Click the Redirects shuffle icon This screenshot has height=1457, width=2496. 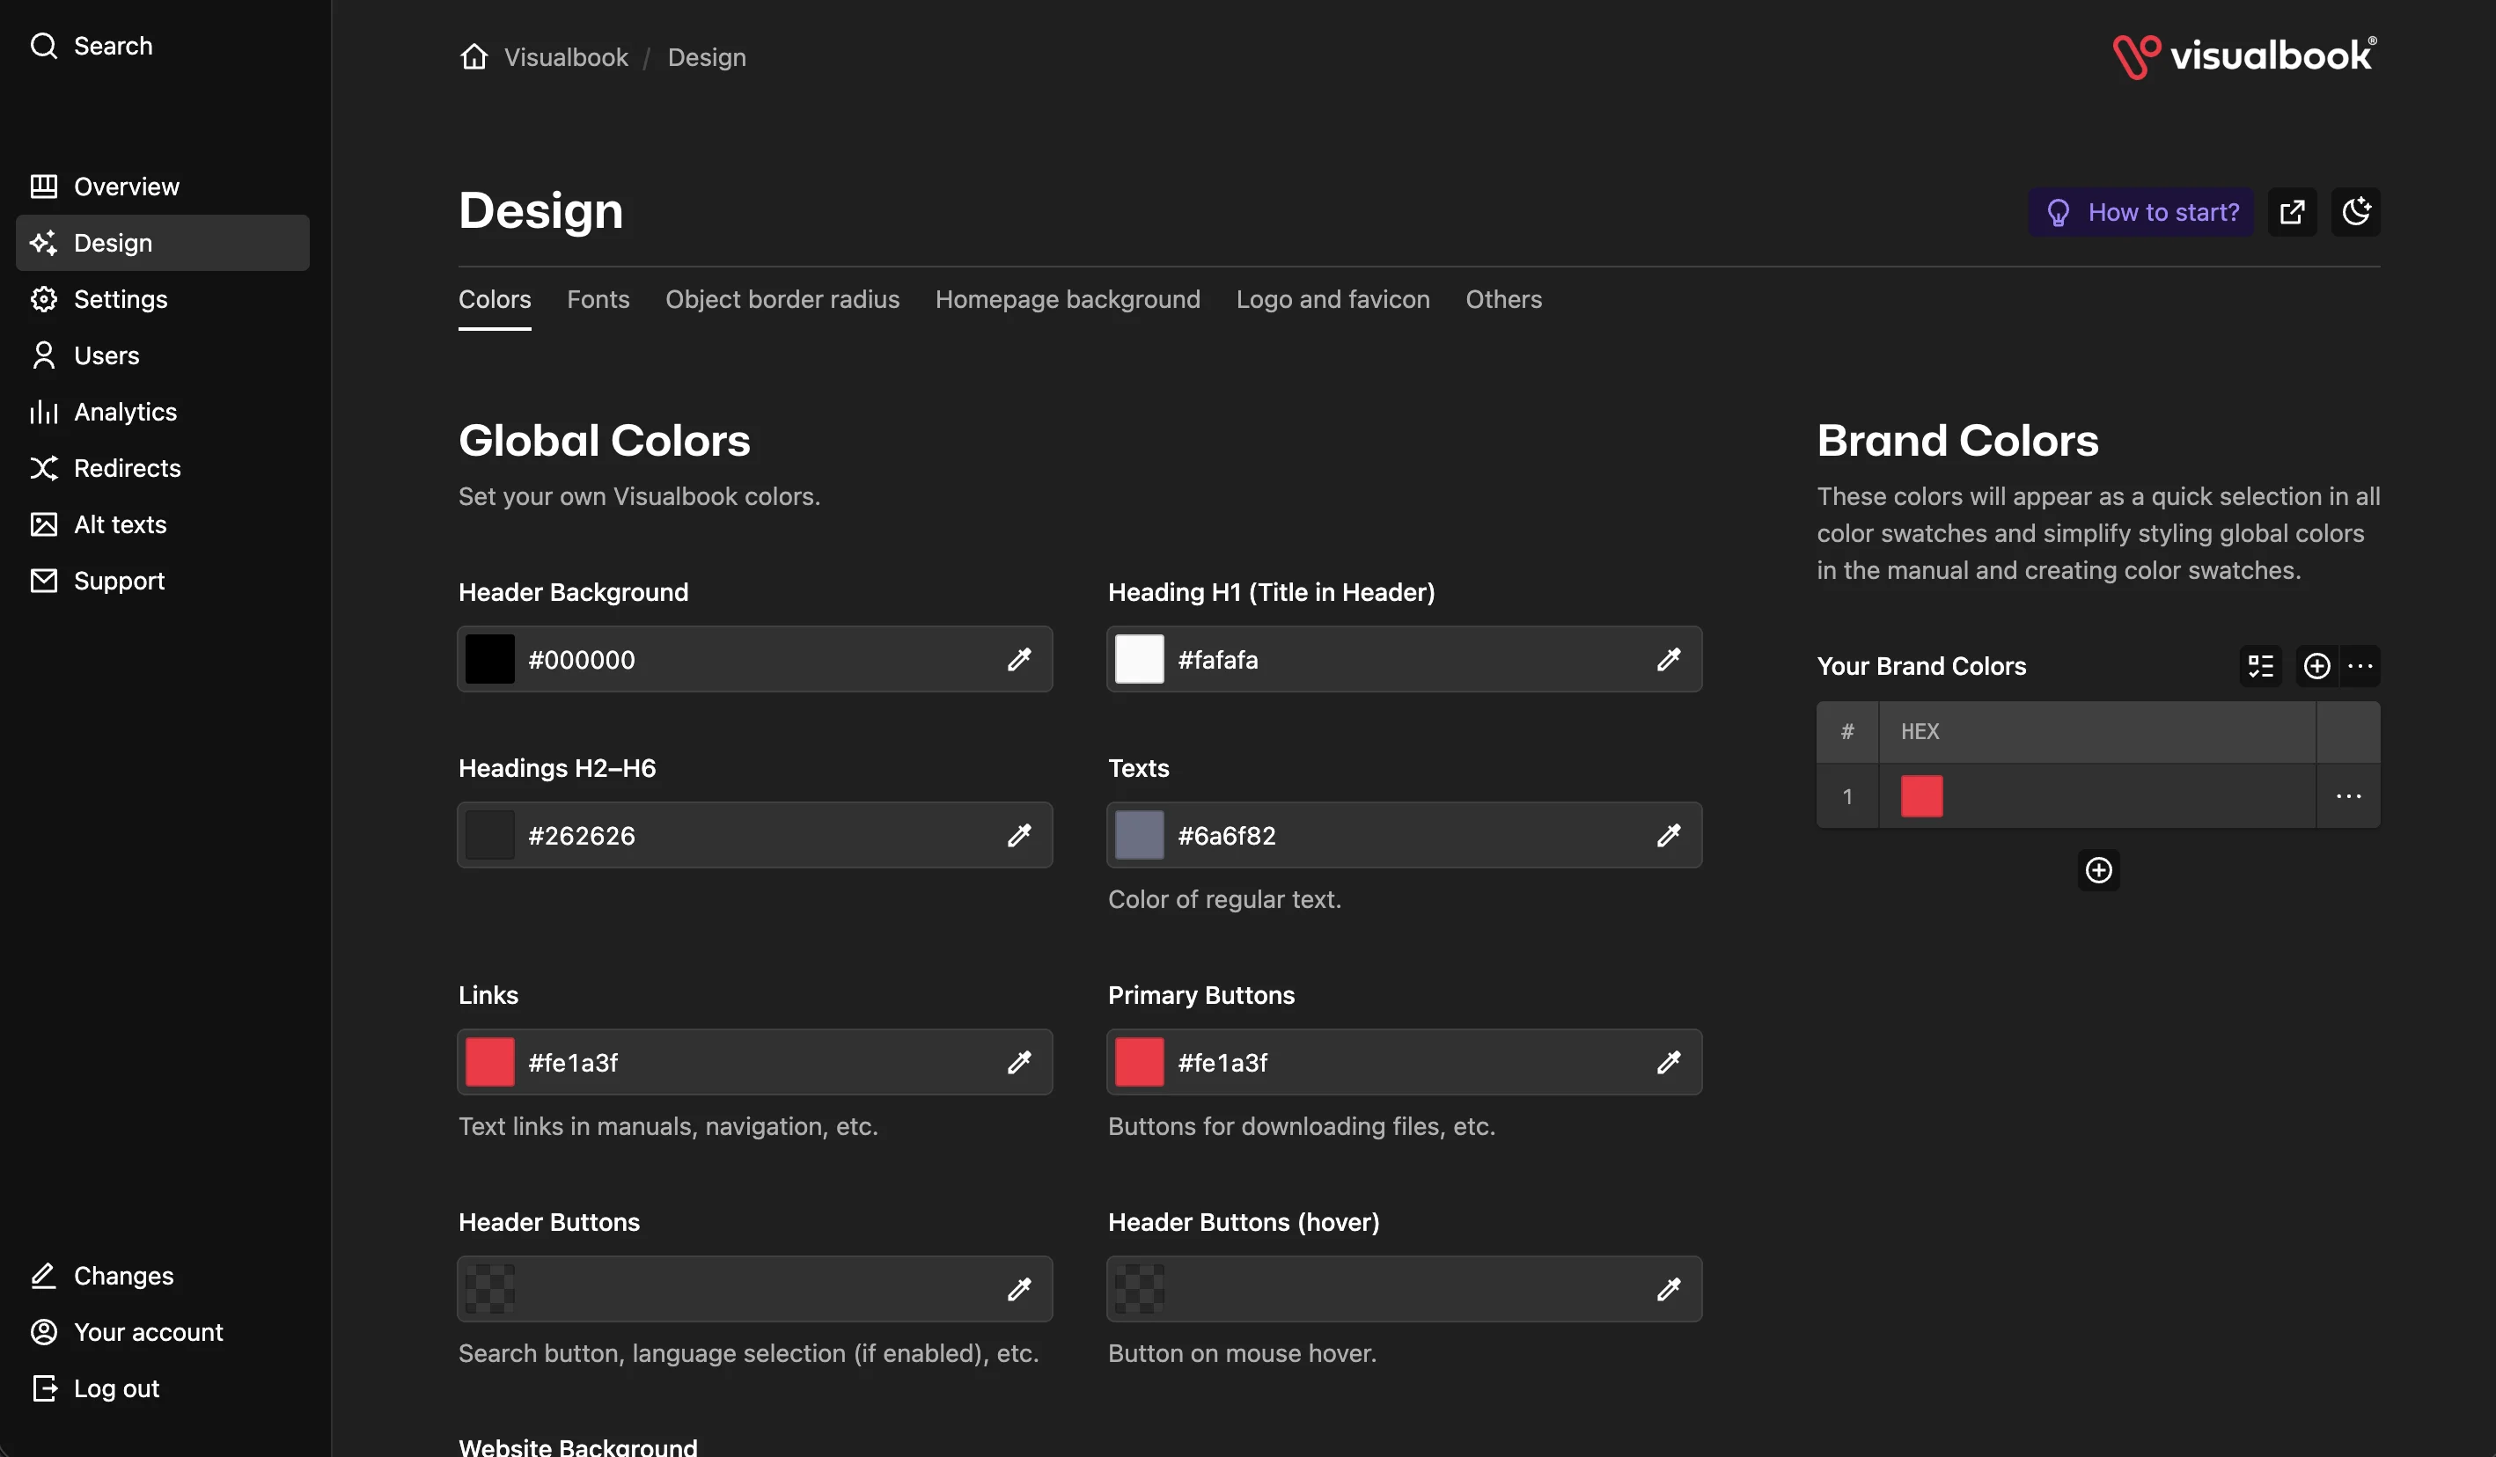click(44, 468)
